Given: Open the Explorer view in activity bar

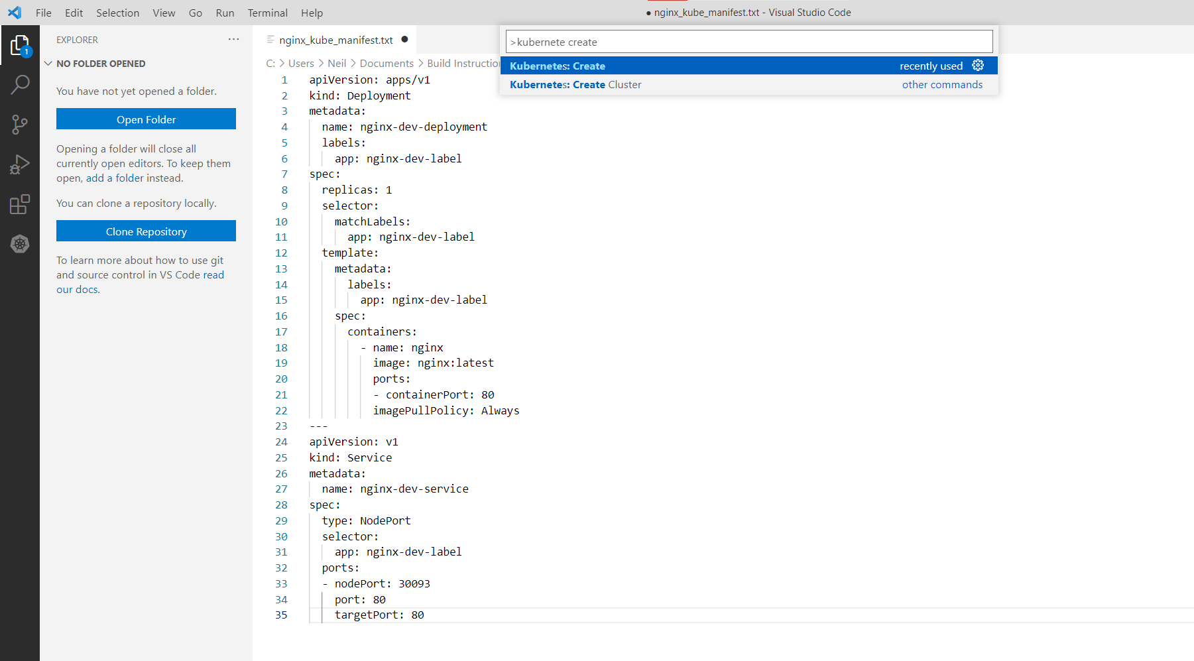Looking at the screenshot, I should [x=20, y=45].
